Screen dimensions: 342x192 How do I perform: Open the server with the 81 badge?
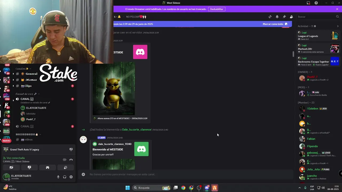click(x=6, y=105)
